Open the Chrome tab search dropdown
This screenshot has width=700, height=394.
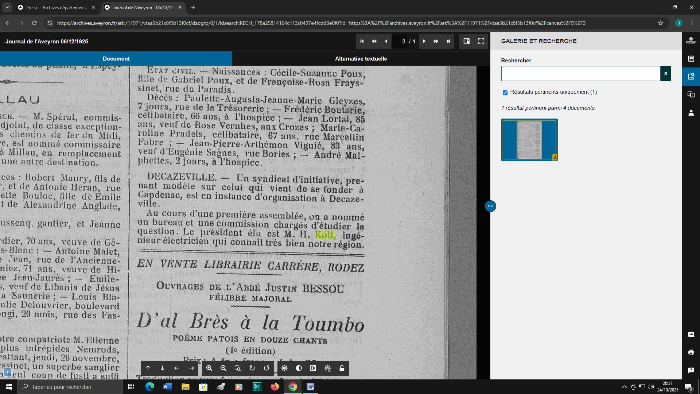pos(7,7)
